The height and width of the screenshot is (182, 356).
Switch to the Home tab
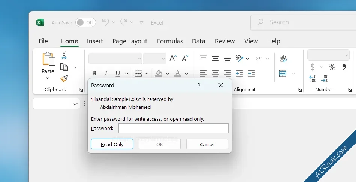click(69, 41)
